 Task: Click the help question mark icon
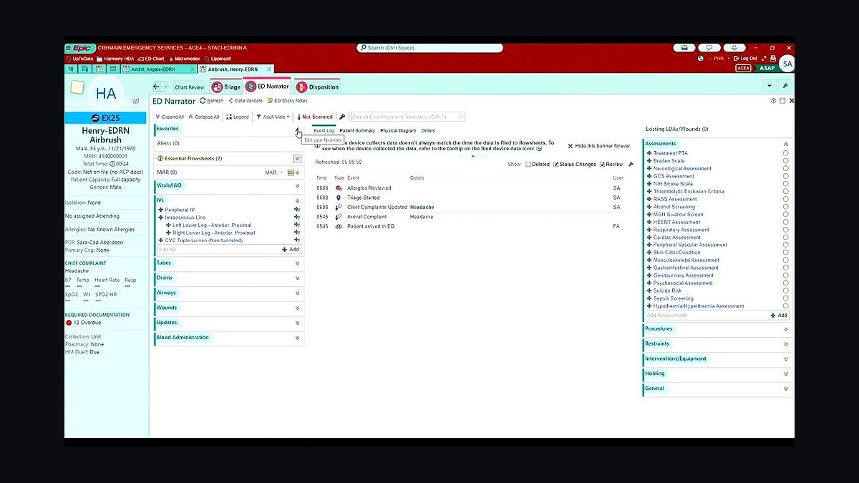pos(773,101)
